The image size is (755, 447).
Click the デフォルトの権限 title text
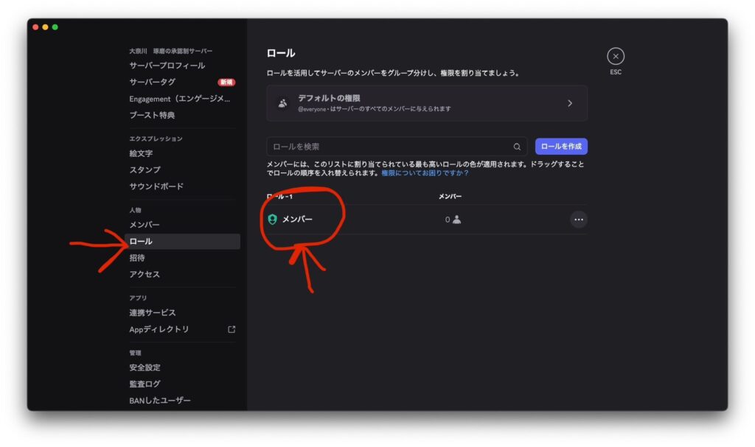(329, 98)
